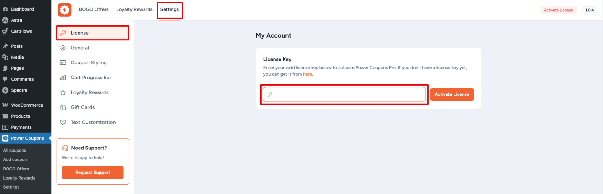Select License in settings menu
The height and width of the screenshot is (194, 603).
pyautogui.click(x=93, y=33)
